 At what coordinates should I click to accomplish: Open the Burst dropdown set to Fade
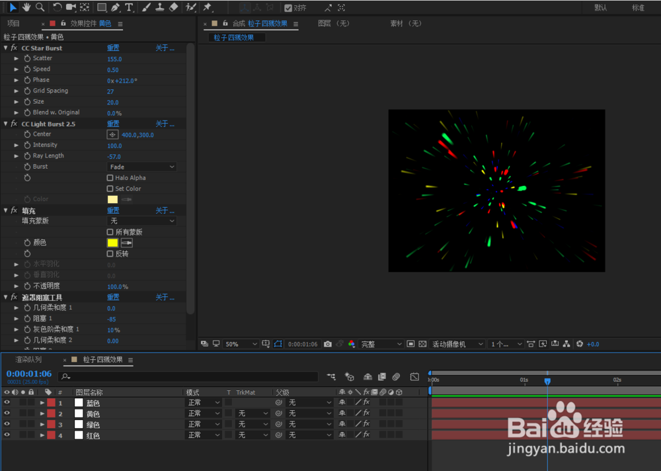(141, 167)
